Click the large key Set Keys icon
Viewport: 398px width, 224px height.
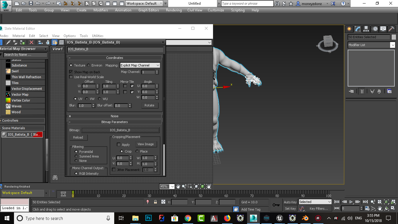pyautogui.click(x=276, y=205)
